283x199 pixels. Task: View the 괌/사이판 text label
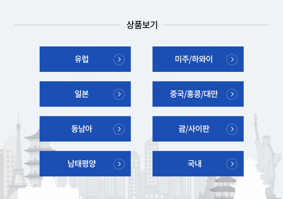click(x=194, y=129)
